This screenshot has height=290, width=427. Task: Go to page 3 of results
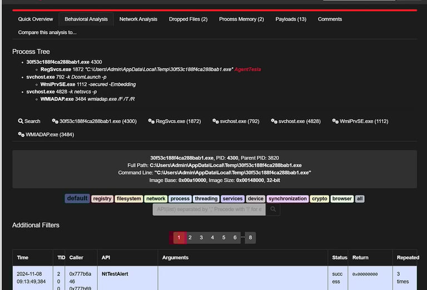click(x=201, y=238)
